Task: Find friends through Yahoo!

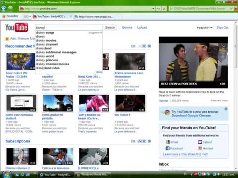Action: [x=205, y=142]
